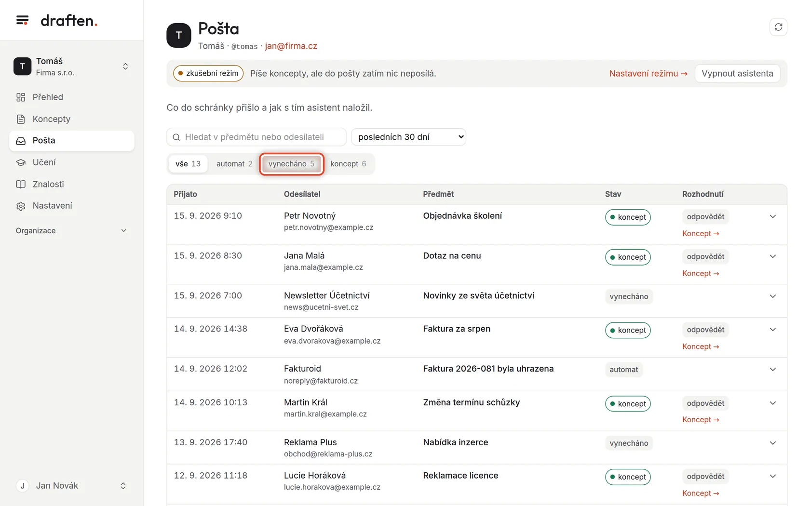Expand the Petr Novotný message row
Screen dimensions: 810x506
click(x=773, y=216)
